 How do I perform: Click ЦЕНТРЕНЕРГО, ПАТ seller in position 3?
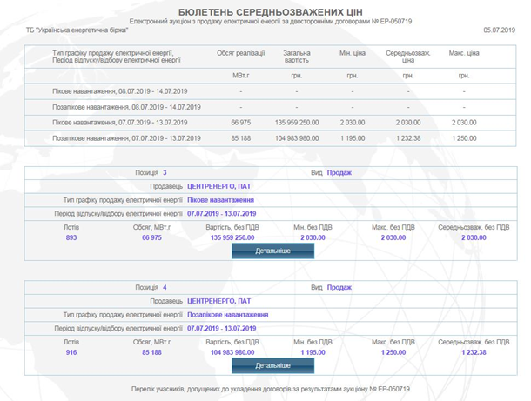coord(218,186)
